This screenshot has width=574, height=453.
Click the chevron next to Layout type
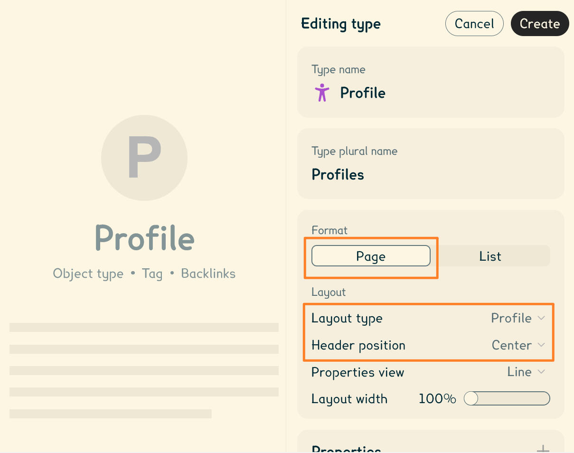[542, 318]
